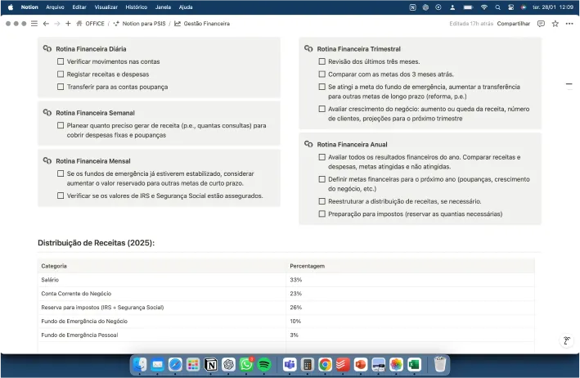
Task: Select the 'Salário' table cell
Action: [x=162, y=280]
